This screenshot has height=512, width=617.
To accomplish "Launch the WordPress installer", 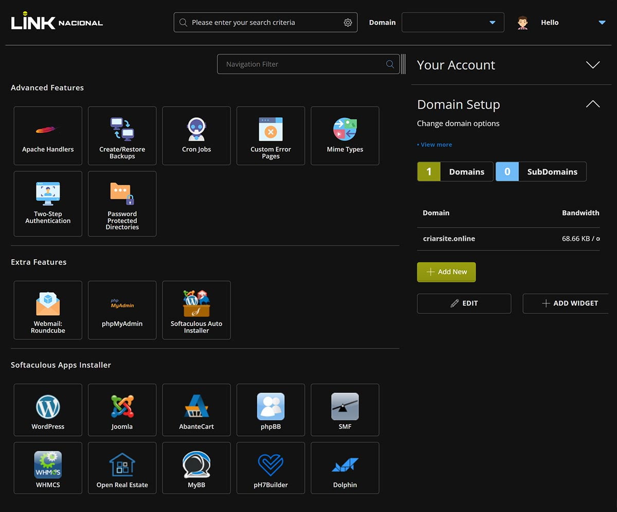I will point(48,410).
